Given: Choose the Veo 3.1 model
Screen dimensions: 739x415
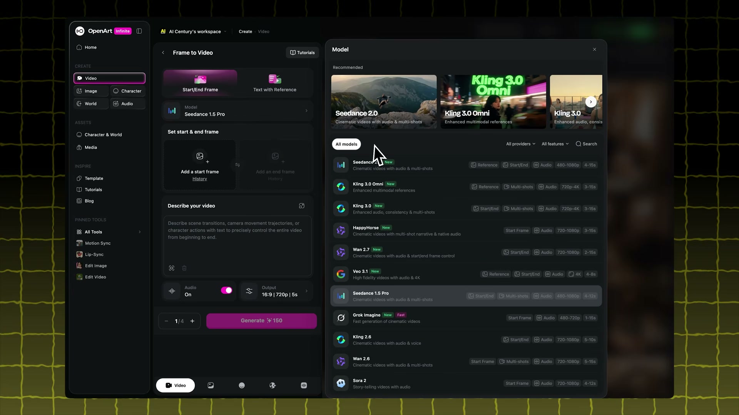Looking at the screenshot, I should click(x=466, y=274).
